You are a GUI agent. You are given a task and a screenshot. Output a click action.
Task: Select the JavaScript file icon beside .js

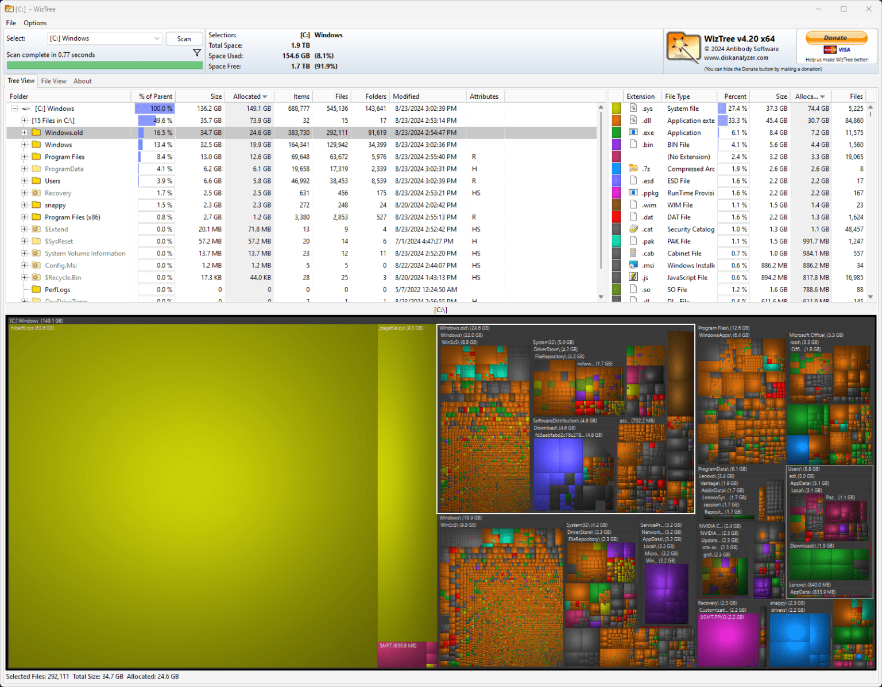click(x=633, y=277)
